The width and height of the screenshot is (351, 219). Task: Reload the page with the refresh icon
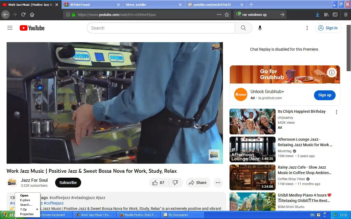click(x=23, y=15)
